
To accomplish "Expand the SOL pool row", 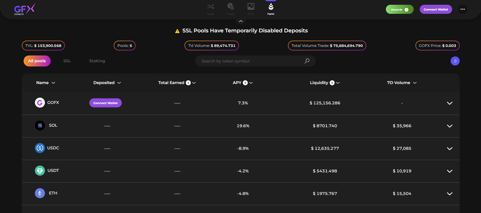I will [x=450, y=126].
